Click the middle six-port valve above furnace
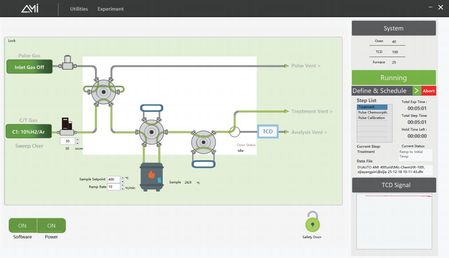Screen dimensions: 449x258 (x=151, y=131)
